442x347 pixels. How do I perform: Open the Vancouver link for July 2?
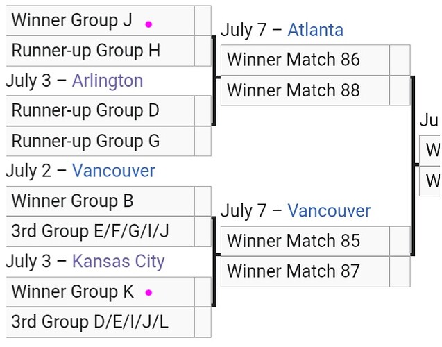click(x=114, y=171)
